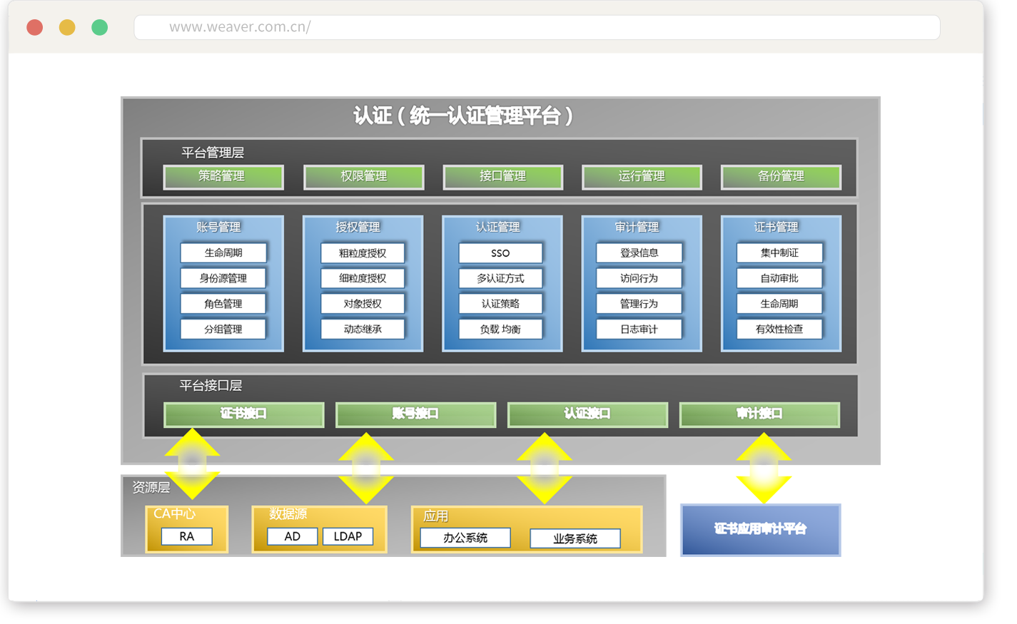This screenshot has height=624, width=1017.
Task: Select the 细粒度授权 item
Action: click(363, 278)
